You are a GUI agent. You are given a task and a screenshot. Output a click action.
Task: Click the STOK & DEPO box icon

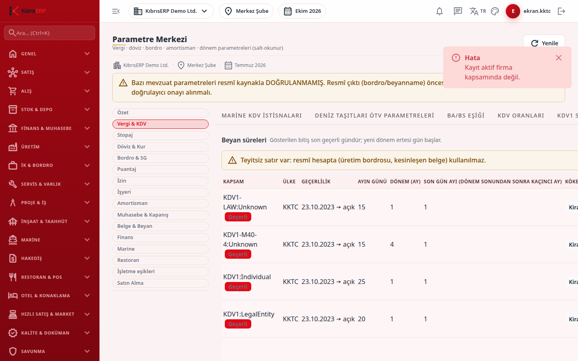pos(13,110)
